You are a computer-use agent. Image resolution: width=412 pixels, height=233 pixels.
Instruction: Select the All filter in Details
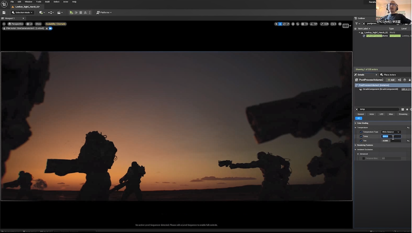[x=359, y=118]
